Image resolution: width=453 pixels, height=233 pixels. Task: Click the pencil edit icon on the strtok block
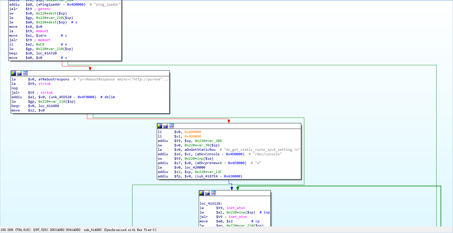(x=19, y=73)
